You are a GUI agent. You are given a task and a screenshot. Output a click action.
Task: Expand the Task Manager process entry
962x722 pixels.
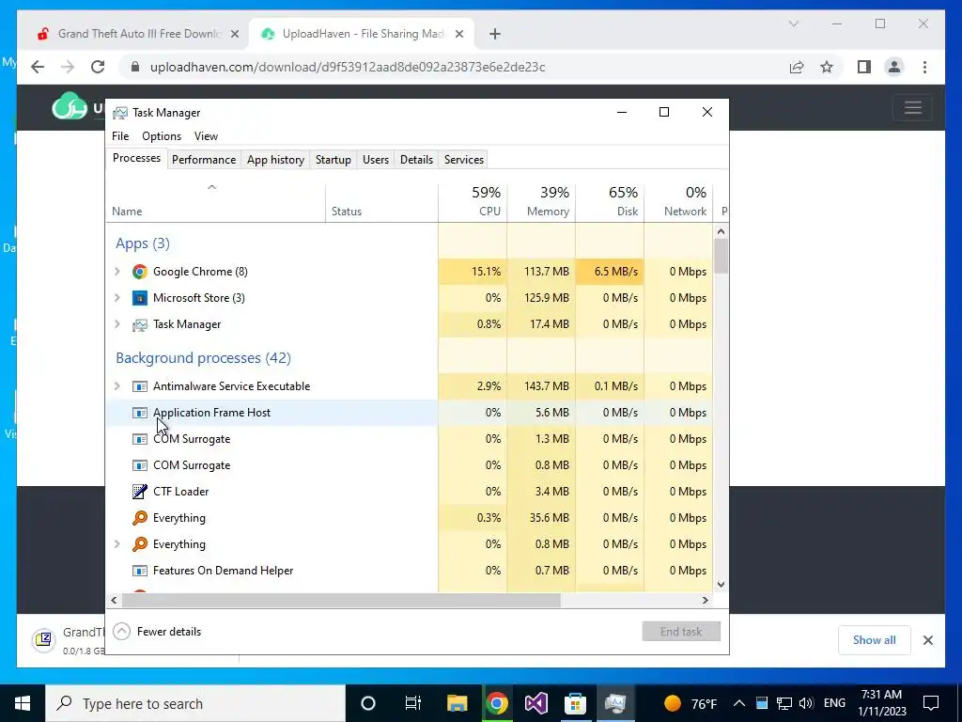click(117, 324)
